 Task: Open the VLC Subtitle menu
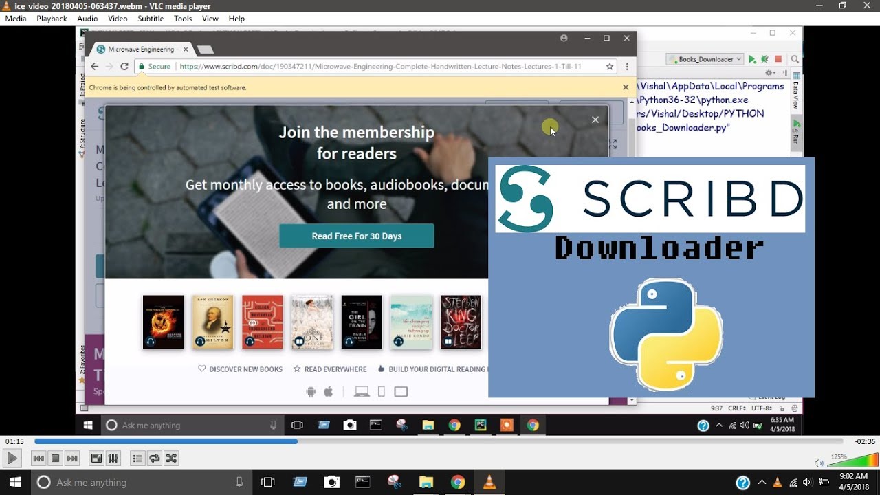pyautogui.click(x=151, y=19)
